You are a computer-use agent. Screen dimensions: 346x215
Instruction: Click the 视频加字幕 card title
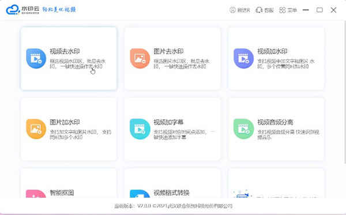click(168, 122)
